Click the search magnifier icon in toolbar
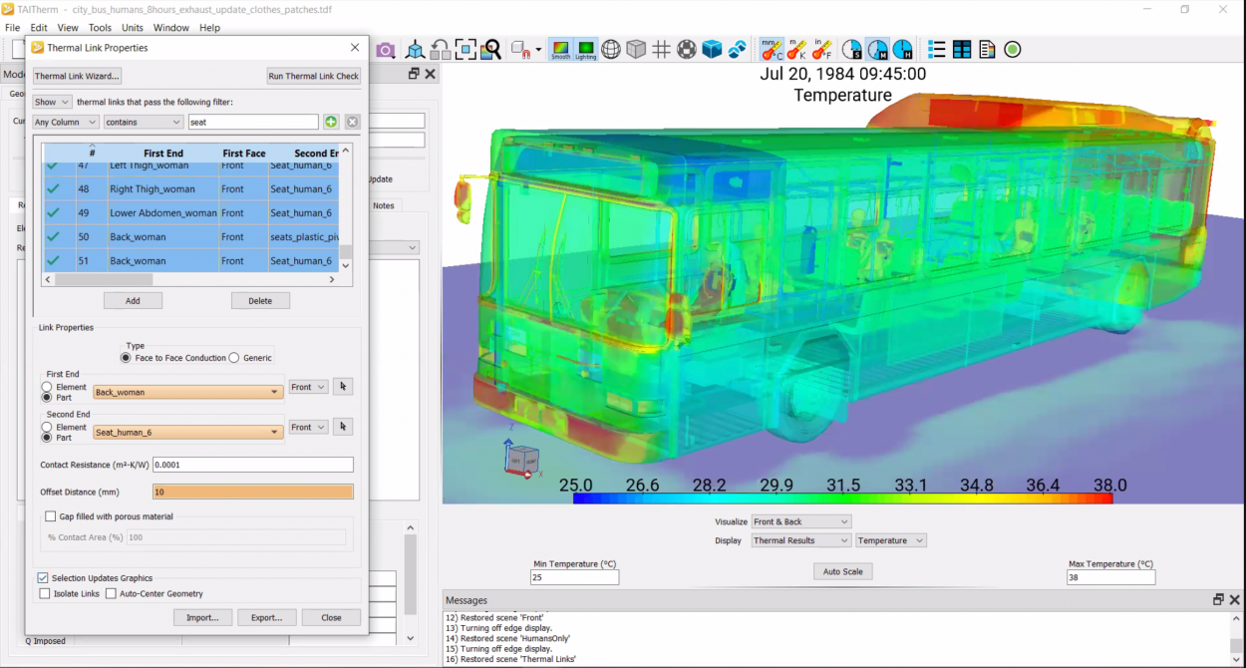Screen dimensions: 1246x668 pyautogui.click(x=490, y=50)
